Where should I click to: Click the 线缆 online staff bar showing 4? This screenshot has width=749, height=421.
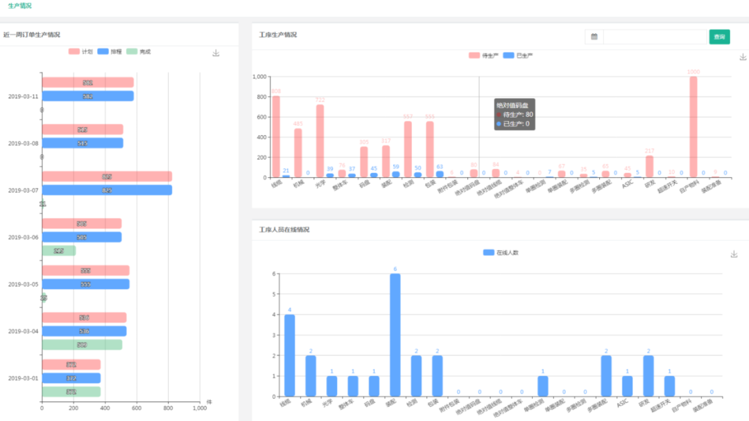tap(289, 355)
